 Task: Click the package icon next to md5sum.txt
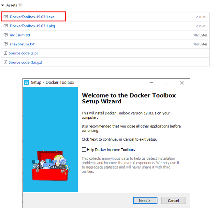[x=6, y=35]
